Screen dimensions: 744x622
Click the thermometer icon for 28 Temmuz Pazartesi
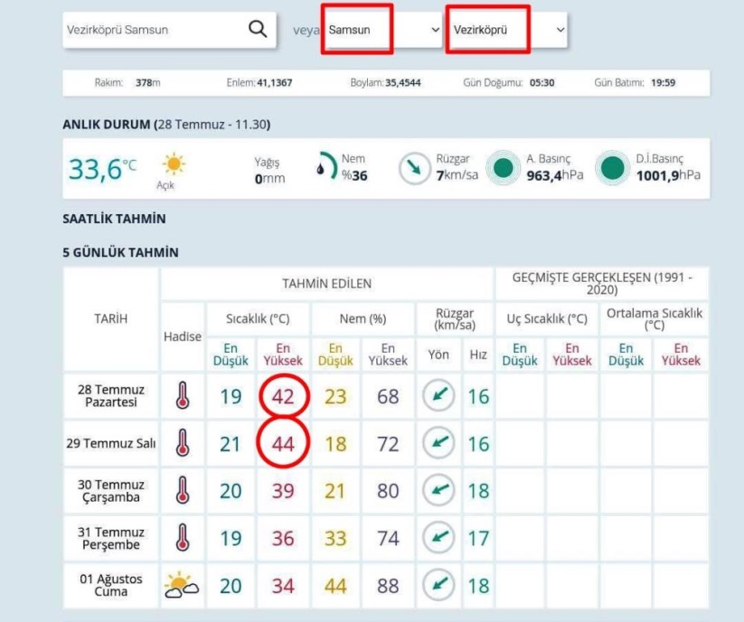pos(183,396)
